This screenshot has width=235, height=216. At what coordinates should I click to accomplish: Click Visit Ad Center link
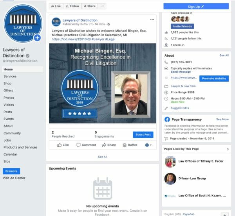tap(14, 178)
